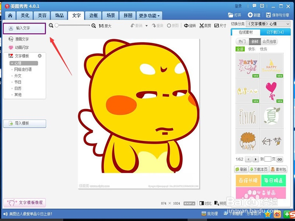This screenshot has width=295, height=221.
Task: Click the page number input field
Action: 268,159
